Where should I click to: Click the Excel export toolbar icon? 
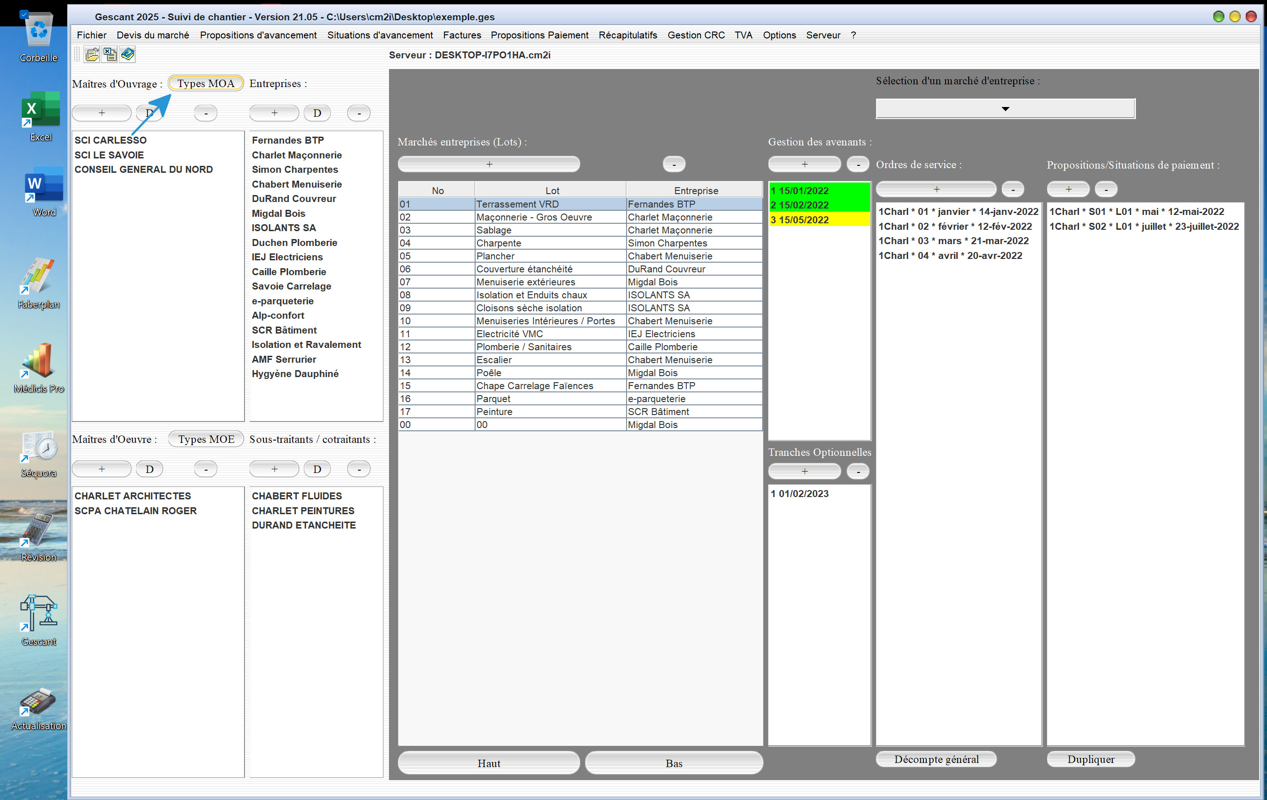[x=110, y=54]
